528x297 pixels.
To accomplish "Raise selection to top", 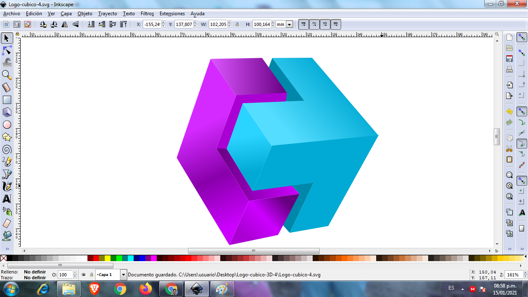I will (x=123, y=24).
